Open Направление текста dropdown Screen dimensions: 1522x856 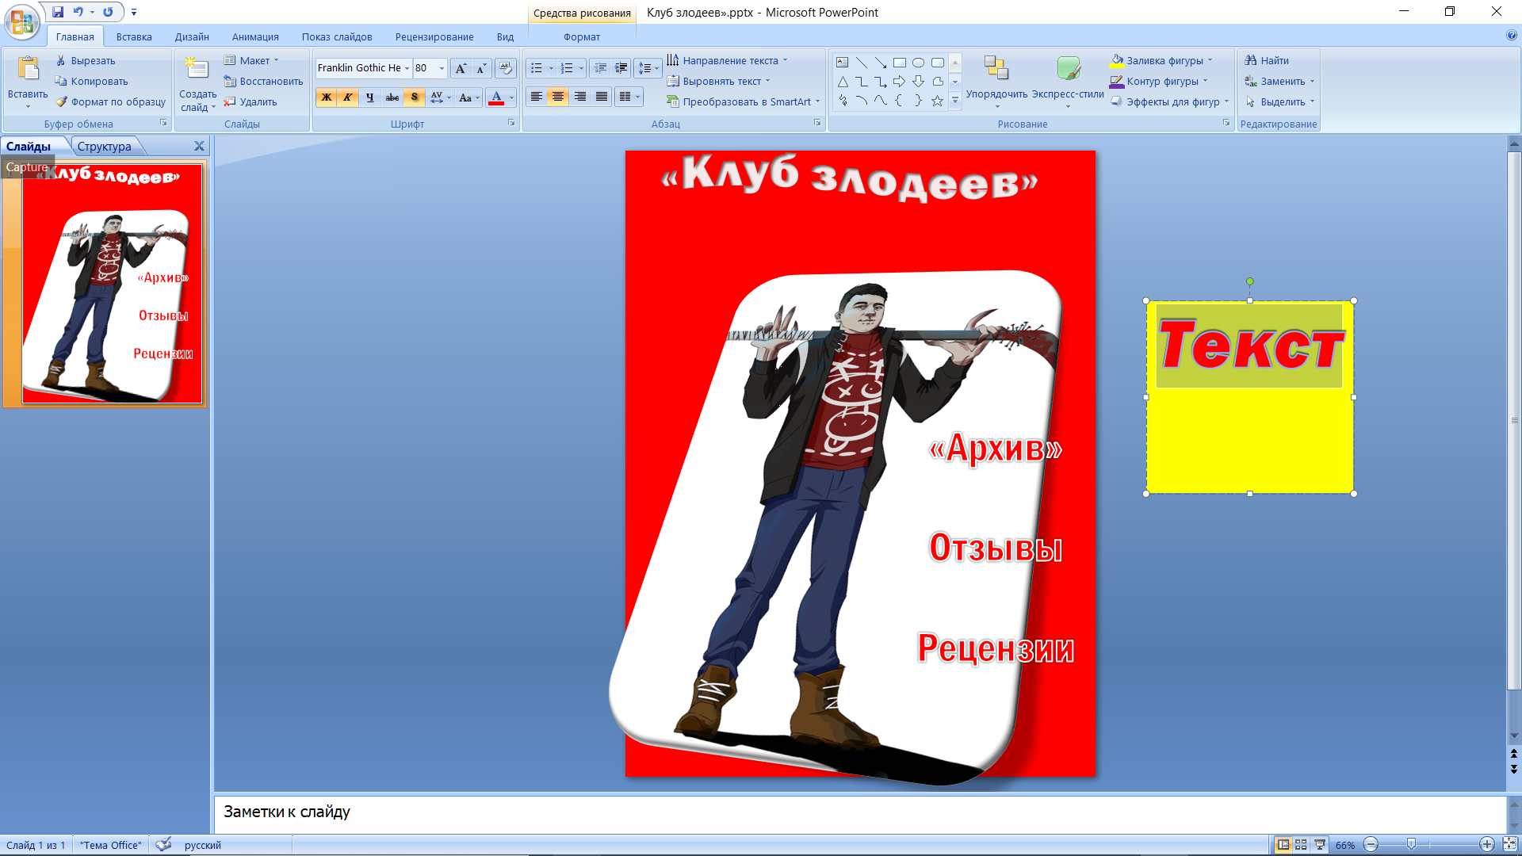[x=785, y=60]
